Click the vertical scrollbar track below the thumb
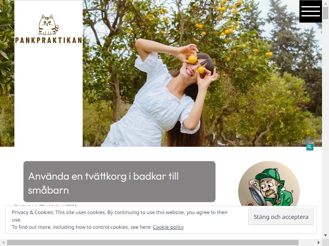 pos(325,125)
